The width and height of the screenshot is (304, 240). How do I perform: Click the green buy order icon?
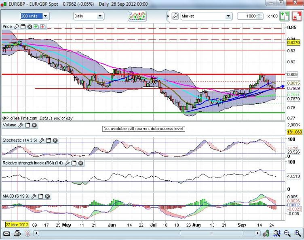click(x=285, y=16)
